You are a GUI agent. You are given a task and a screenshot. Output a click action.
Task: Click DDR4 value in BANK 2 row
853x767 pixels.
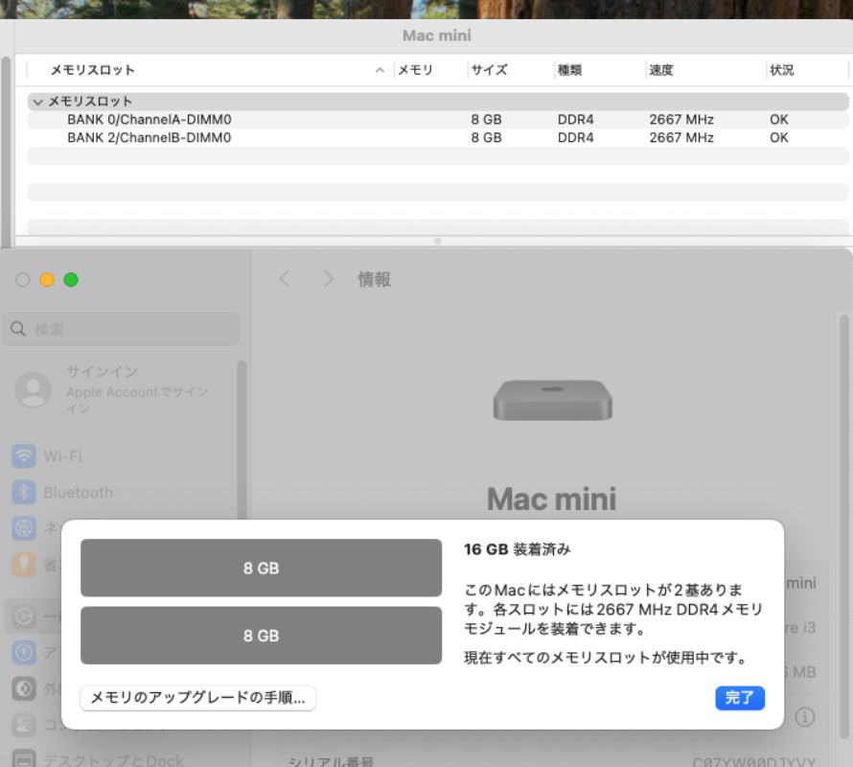tap(576, 138)
